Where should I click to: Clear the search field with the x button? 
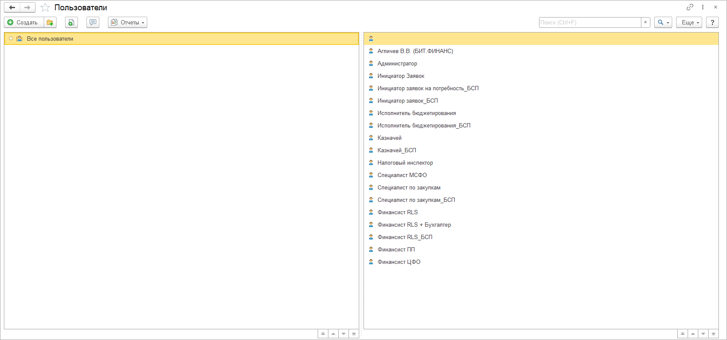(x=646, y=22)
